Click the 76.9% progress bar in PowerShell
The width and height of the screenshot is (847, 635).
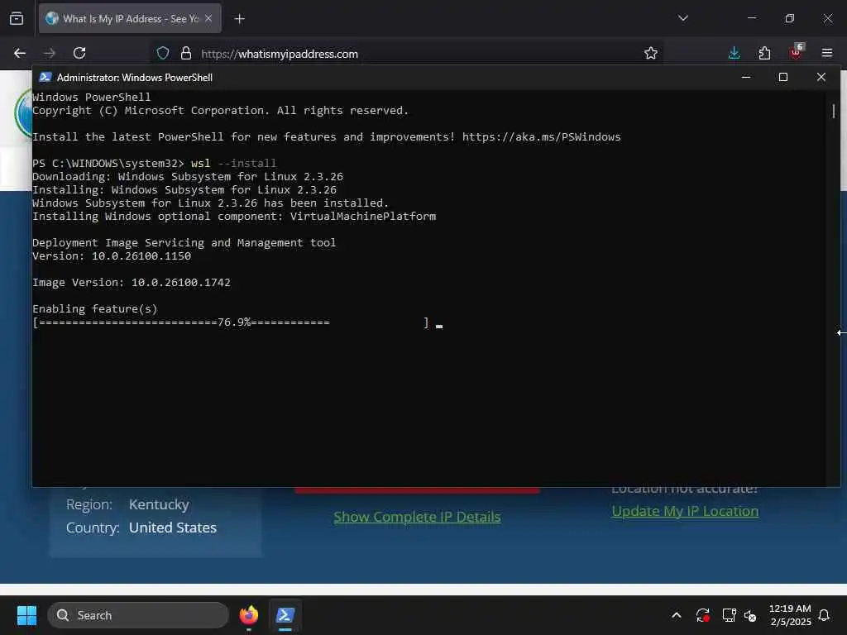(x=231, y=322)
